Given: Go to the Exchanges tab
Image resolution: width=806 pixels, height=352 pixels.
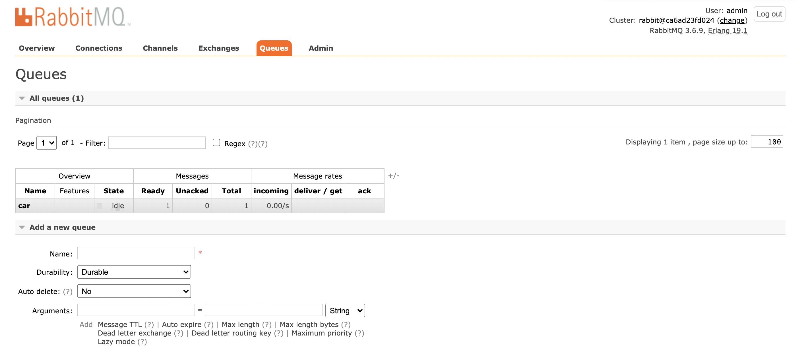Looking at the screenshot, I should (x=219, y=48).
